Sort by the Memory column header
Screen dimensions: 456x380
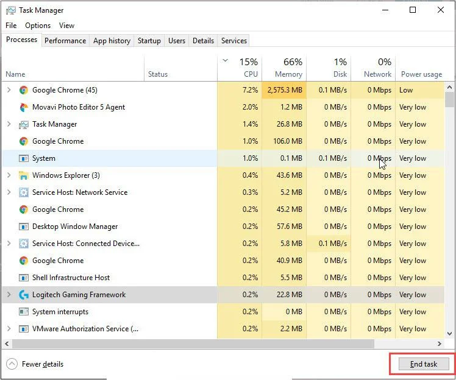coord(284,68)
